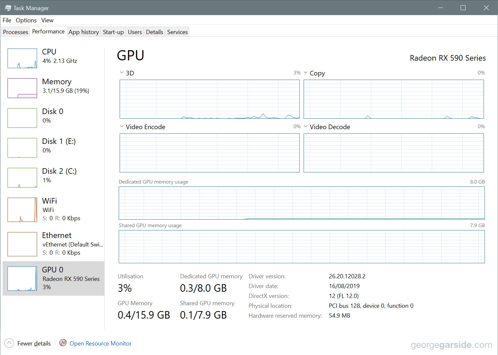Click the Fewer details button
Viewport: 498px width, 355px height.
pyautogui.click(x=28, y=343)
